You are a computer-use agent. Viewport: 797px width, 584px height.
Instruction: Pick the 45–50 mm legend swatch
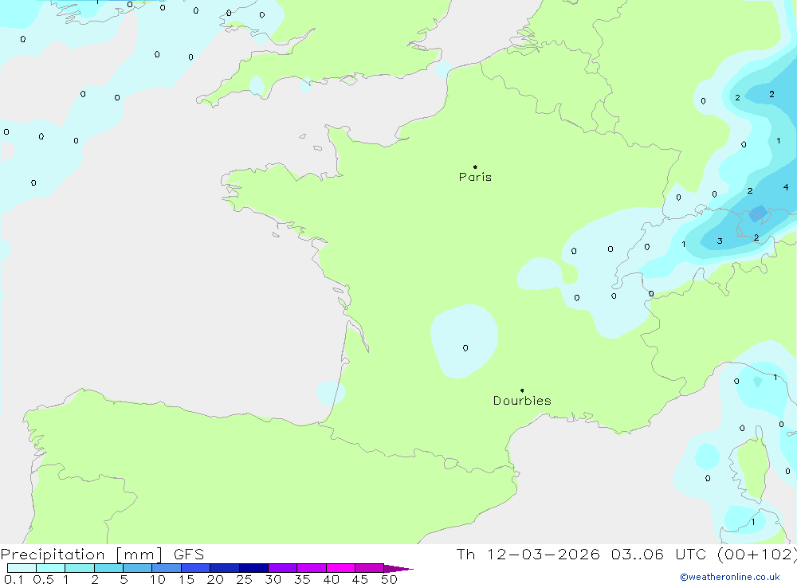(370, 568)
